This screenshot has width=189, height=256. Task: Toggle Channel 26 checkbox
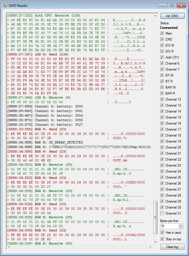click(x=162, y=183)
